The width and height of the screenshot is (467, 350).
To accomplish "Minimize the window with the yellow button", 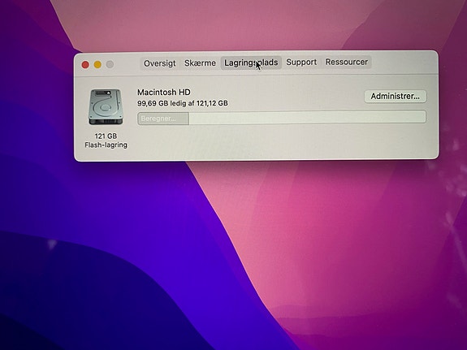I will (97, 64).
